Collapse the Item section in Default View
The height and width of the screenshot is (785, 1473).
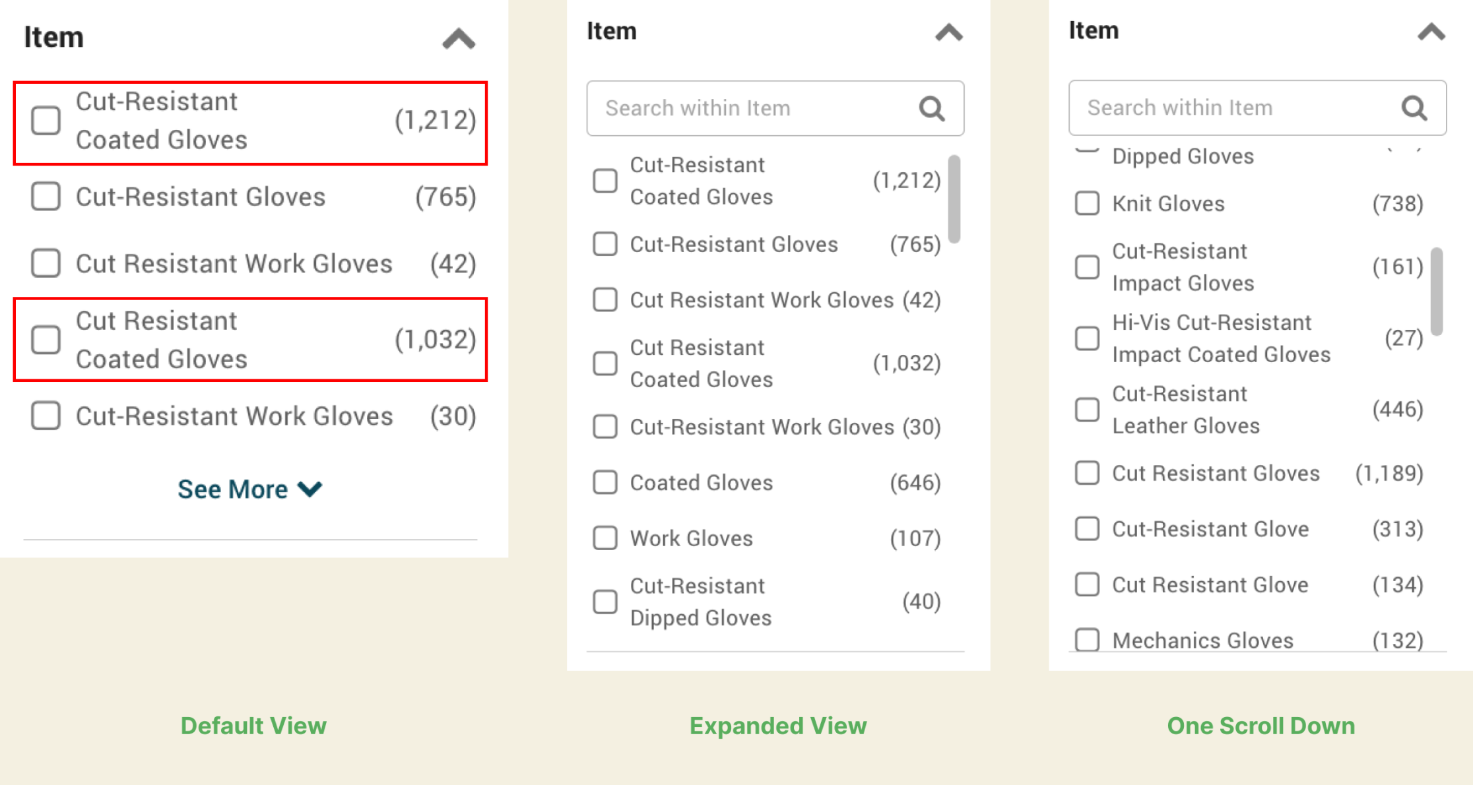[459, 39]
